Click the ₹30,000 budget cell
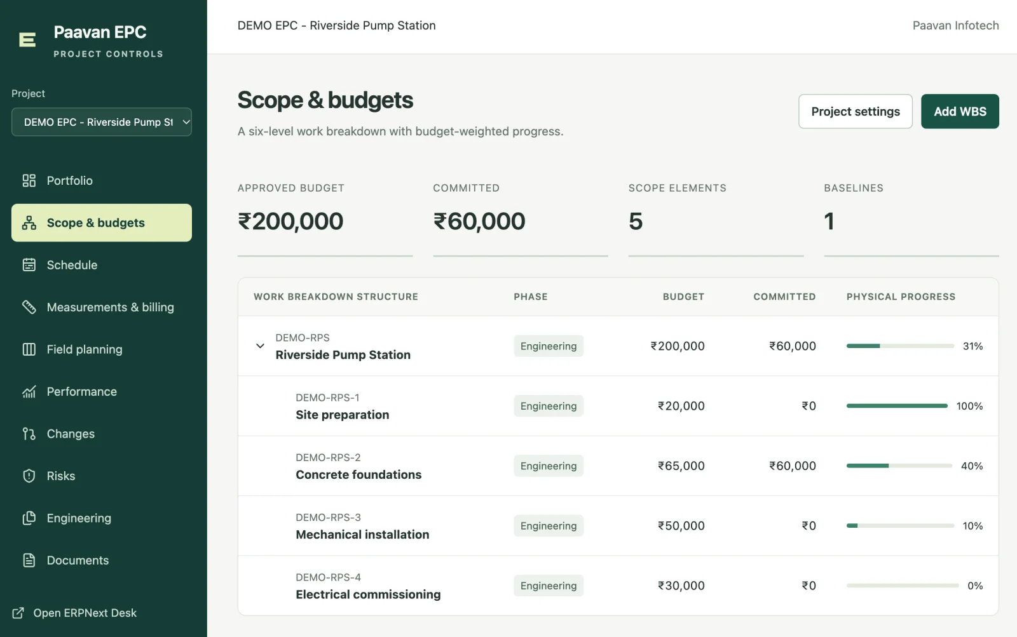1017x637 pixels. point(681,586)
